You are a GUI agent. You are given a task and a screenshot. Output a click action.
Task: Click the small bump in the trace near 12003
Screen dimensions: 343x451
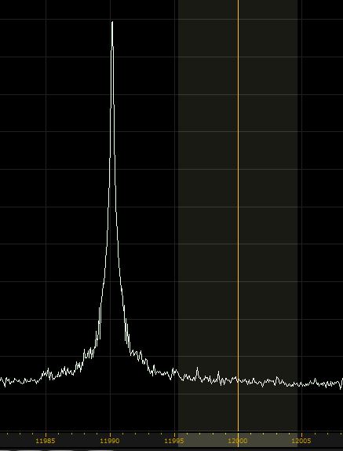[277, 378]
